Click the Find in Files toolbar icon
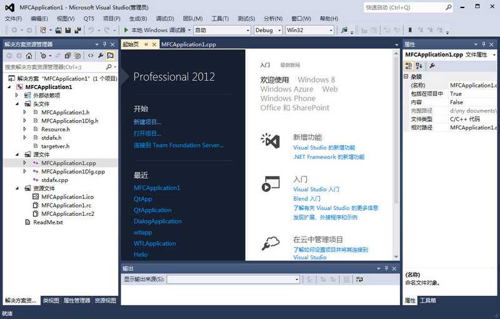Screen dimensions: 500x319 coord(344,30)
